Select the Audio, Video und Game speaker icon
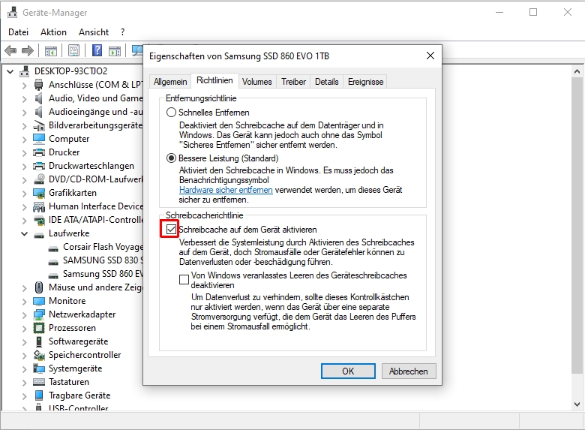 (38, 98)
